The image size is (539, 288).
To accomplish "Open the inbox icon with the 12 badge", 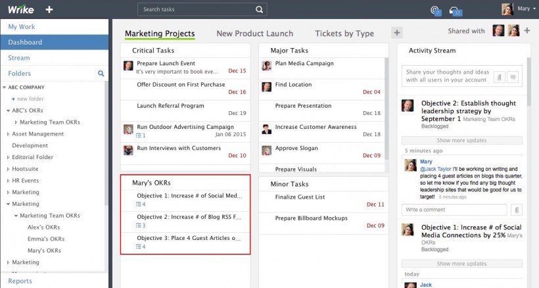I will (x=455, y=11).
